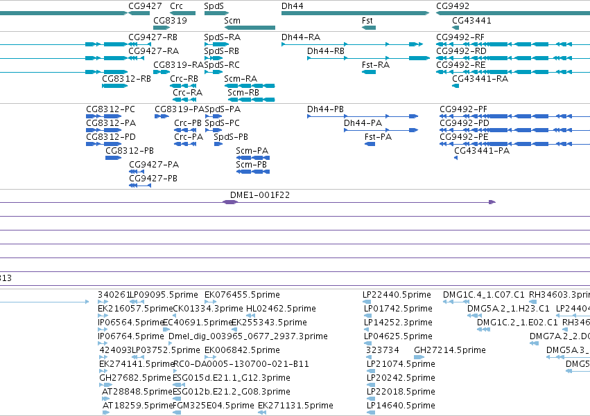Click the Crc gene feature
590x416 pixels.
[x=182, y=13]
